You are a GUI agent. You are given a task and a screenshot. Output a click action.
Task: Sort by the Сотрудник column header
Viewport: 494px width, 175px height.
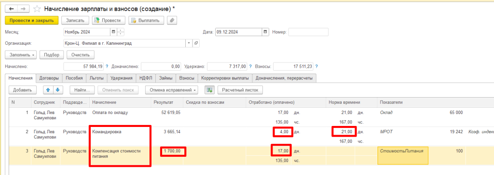point(45,102)
